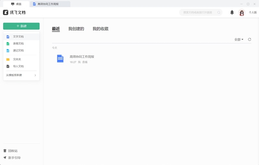Open the notification bell
The width and height of the screenshot is (259, 165).
[x=232, y=12]
